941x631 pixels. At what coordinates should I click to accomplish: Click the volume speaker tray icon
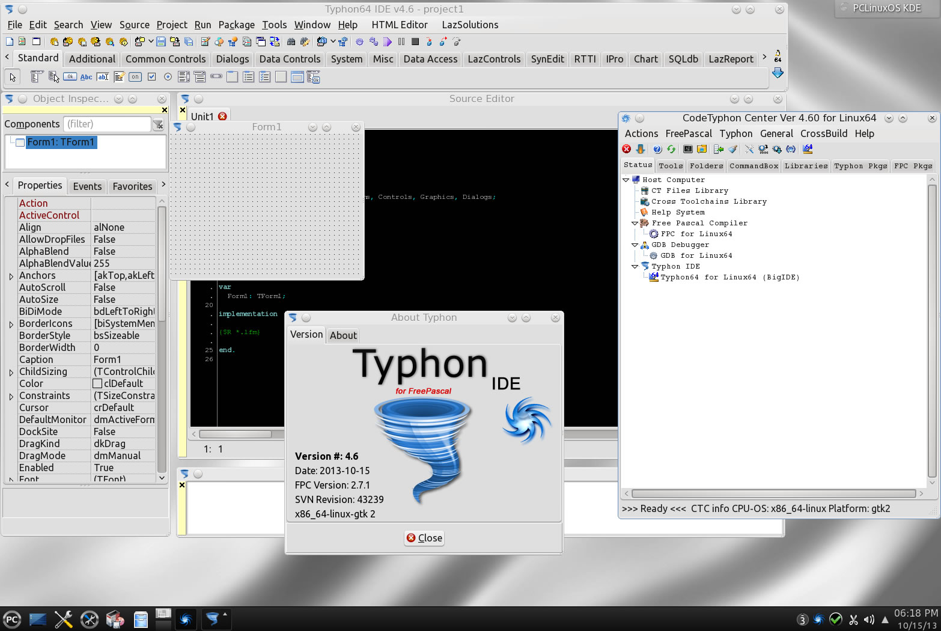pos(869,620)
